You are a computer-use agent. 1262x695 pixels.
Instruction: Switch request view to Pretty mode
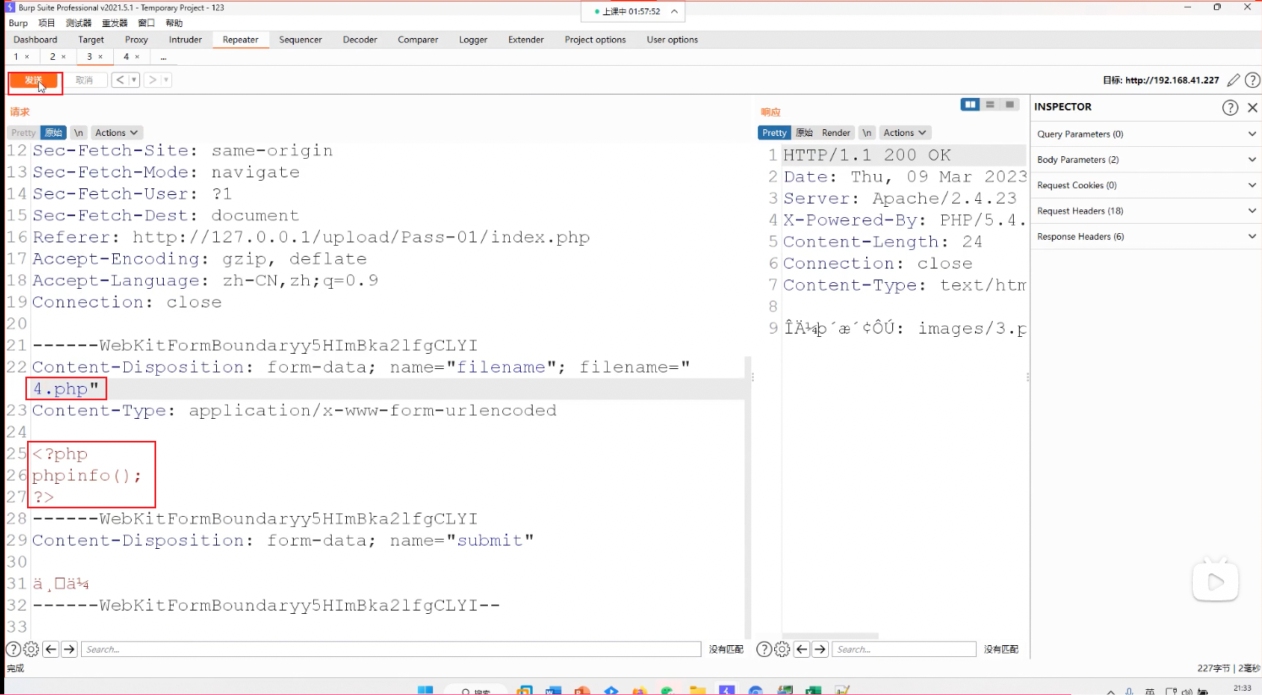24,133
